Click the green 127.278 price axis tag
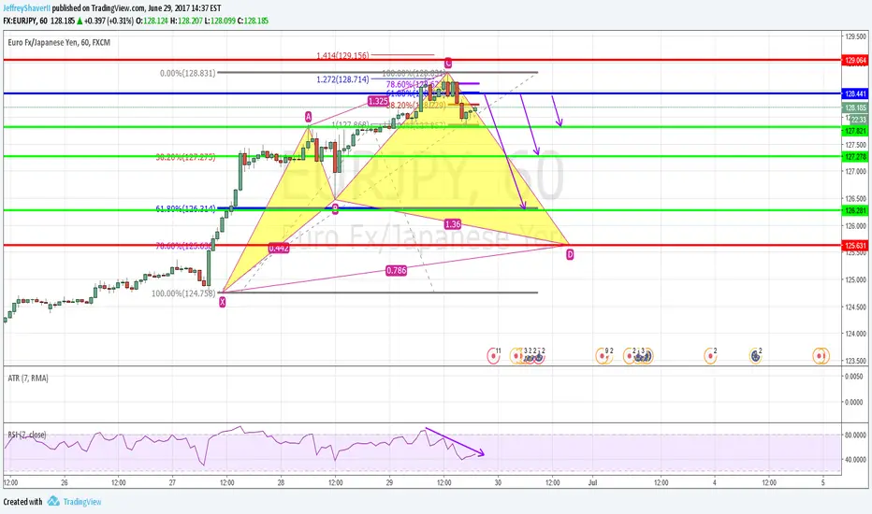This screenshot has width=872, height=514. coord(855,157)
